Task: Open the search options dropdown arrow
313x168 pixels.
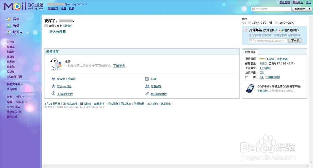Action: (x=310, y=9)
